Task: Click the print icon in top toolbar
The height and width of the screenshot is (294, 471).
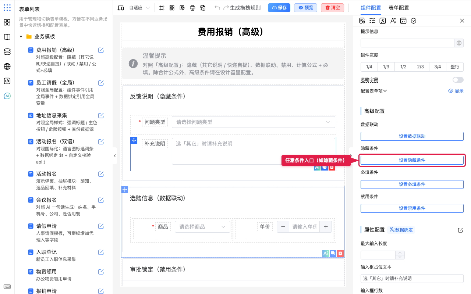Action: click(192, 8)
